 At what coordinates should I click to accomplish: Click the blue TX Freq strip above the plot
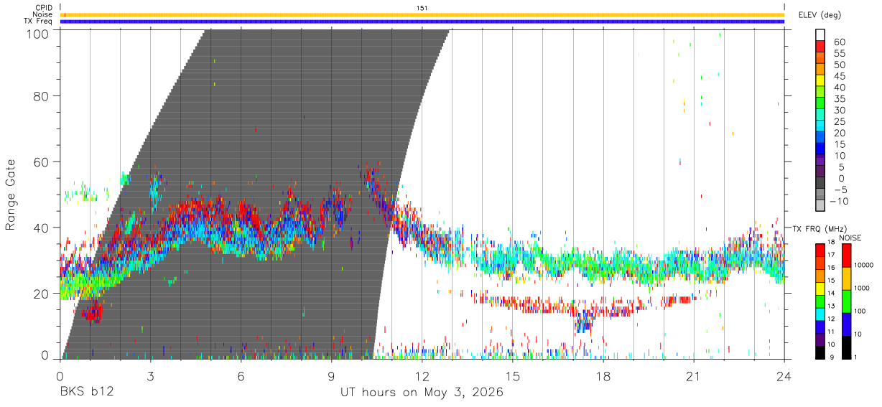point(422,22)
